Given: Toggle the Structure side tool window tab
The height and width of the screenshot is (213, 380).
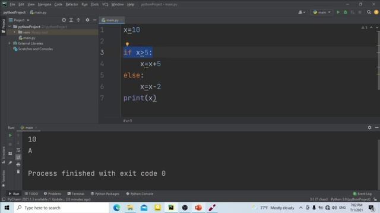Looking at the screenshot, I should pyautogui.click(x=4, y=155).
